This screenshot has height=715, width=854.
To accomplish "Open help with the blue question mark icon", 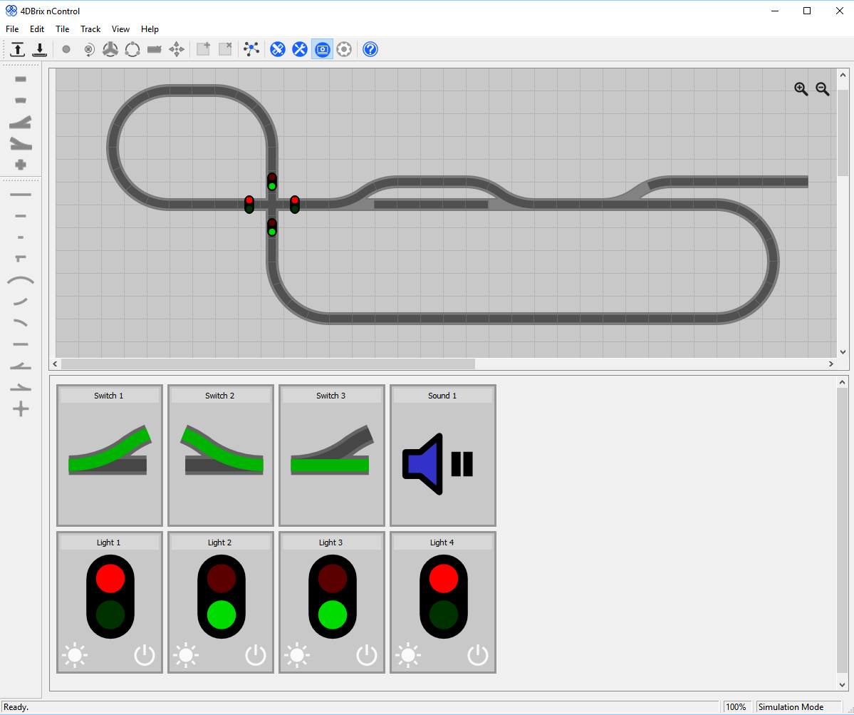I will 370,50.
